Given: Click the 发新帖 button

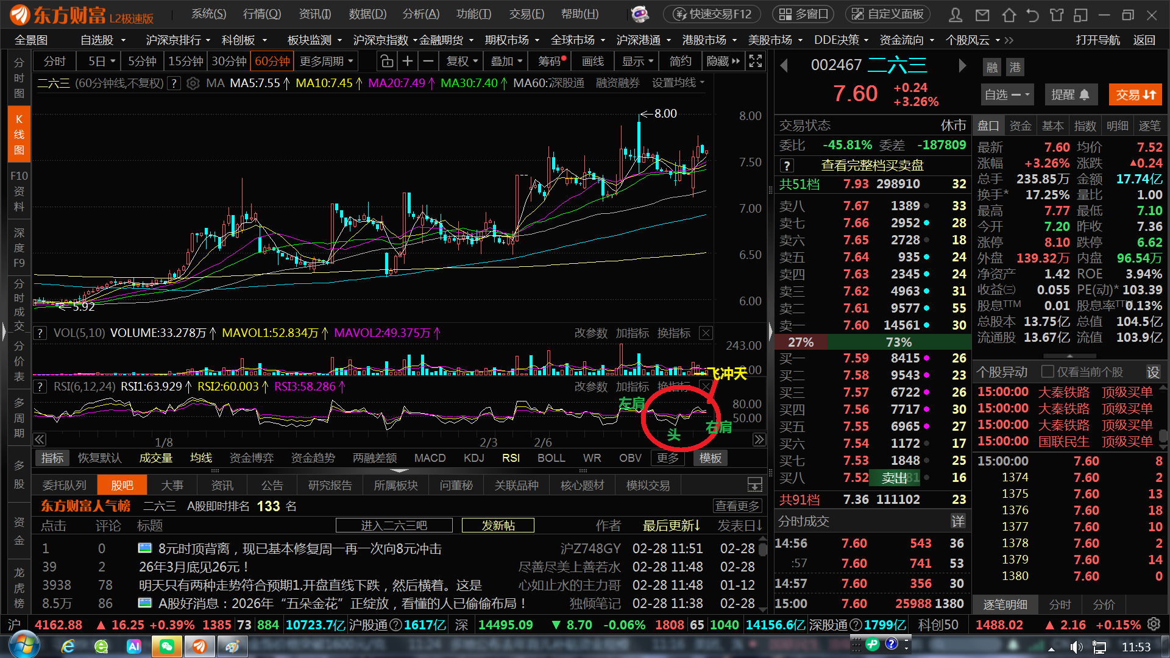Looking at the screenshot, I should click(498, 525).
